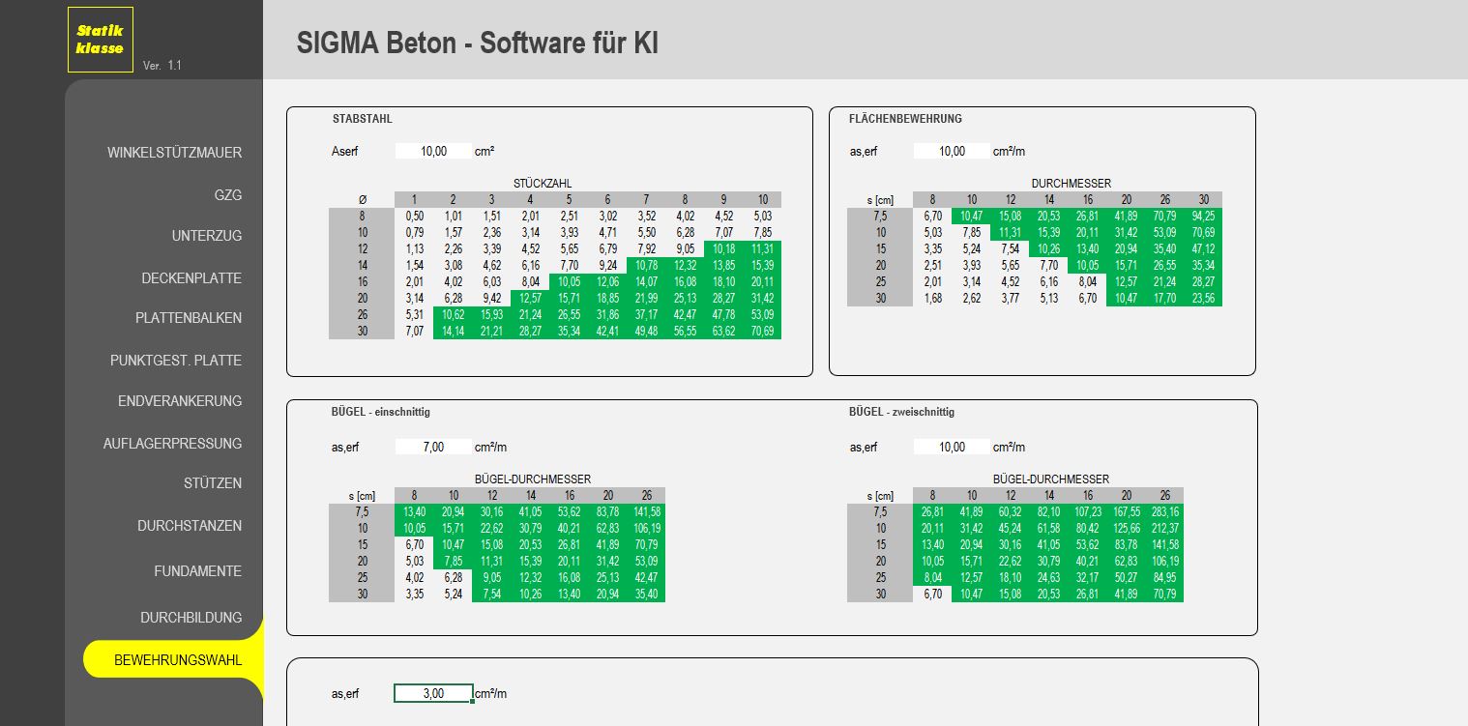The image size is (1468, 726).
Task: Select PLATTENBALKEN in the sidebar
Action: click(x=188, y=318)
